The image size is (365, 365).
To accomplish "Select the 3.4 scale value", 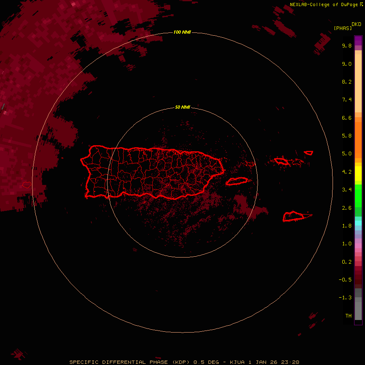I will click(x=347, y=190).
